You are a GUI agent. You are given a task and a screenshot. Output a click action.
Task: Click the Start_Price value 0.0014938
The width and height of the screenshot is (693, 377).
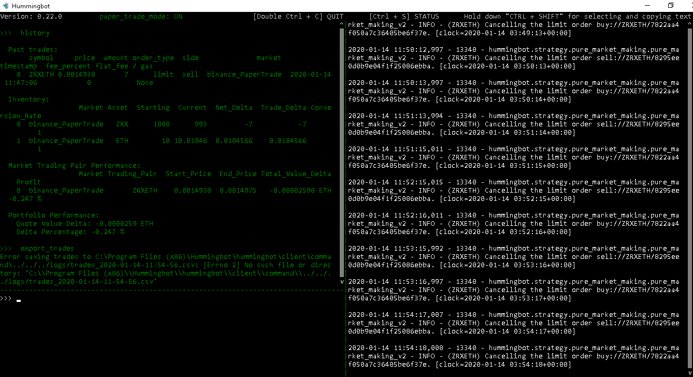[x=193, y=191]
